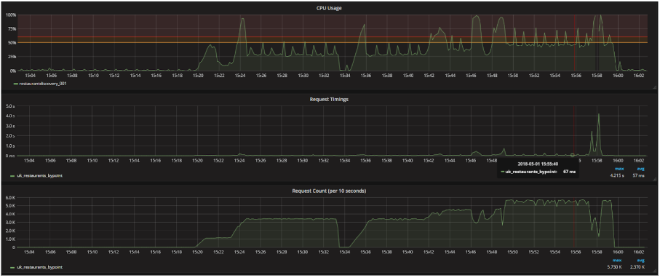The image size is (660, 278).
Task: Click the 100% label on CPU Usage y-axis
Action: click(x=11, y=15)
